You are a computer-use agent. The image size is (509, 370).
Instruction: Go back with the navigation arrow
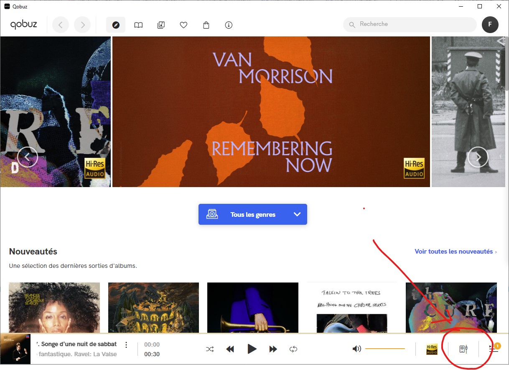[x=61, y=25]
